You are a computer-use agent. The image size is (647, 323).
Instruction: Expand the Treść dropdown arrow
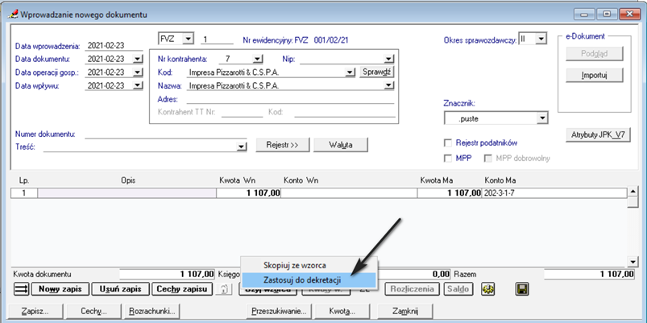(241, 147)
